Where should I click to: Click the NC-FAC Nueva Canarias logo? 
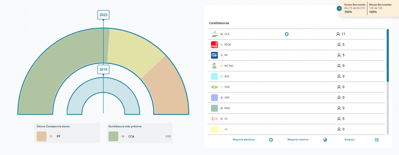click(214, 66)
